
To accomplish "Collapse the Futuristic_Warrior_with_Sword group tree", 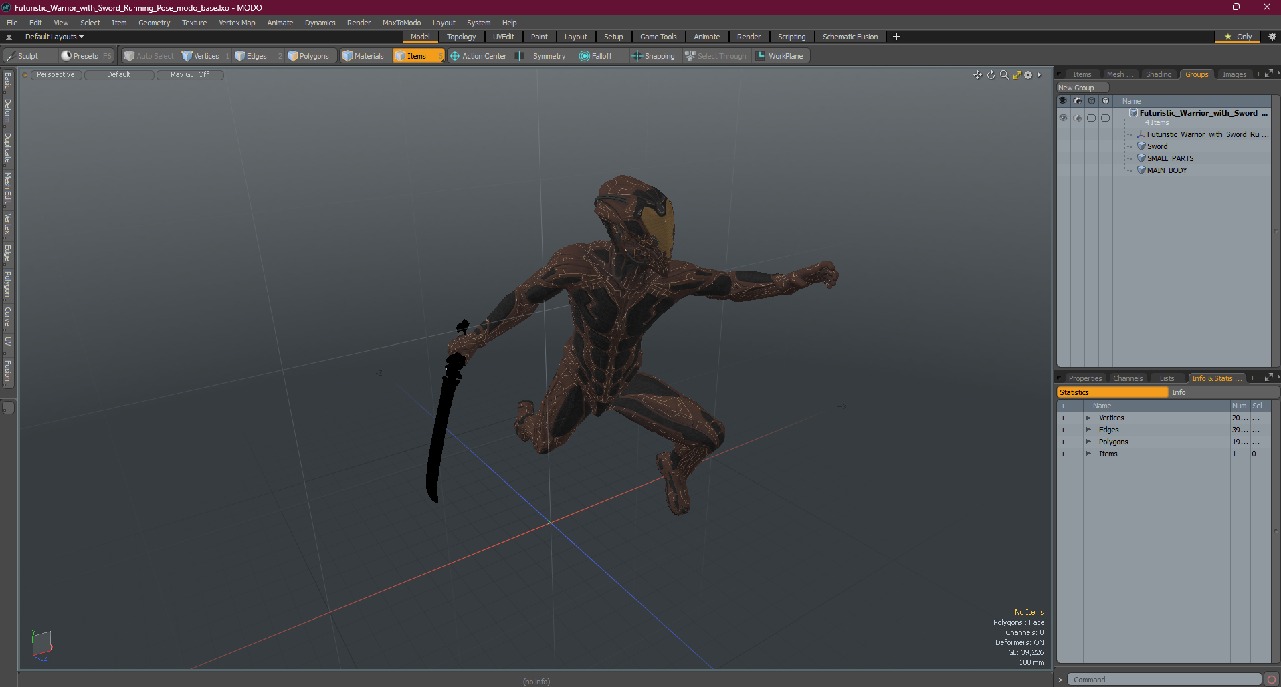I will 1124,118.
